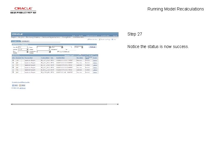This screenshot has height=161, width=215.
Task: Open the User ID lookup magnifier icon
Action: pos(27,47)
